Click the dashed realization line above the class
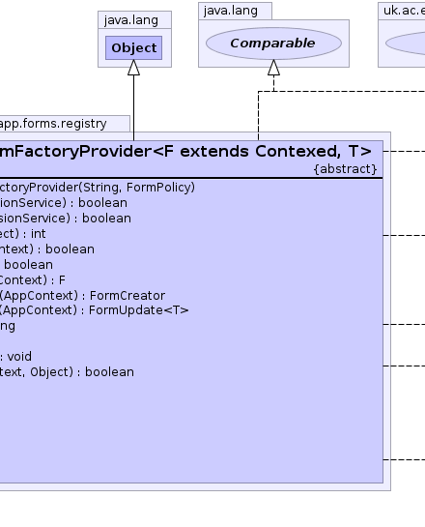Image resolution: width=425 pixels, height=527 pixels. (x=341, y=91)
